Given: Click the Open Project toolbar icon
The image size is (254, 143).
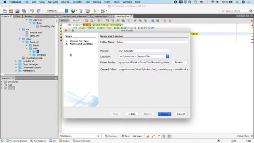Looking at the screenshot, I should (x=17, y=11).
